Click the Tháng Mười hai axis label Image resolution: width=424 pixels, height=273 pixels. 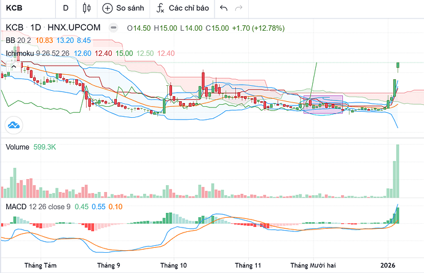point(313,266)
